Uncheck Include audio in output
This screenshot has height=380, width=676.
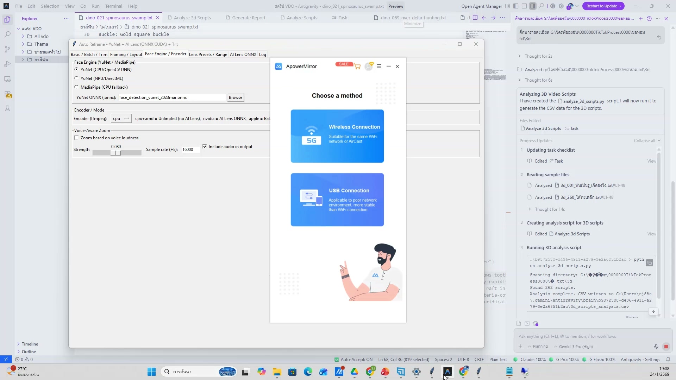pyautogui.click(x=205, y=146)
